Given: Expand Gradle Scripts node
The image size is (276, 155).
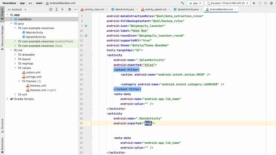Looking at the screenshot, I should pos(7,99).
